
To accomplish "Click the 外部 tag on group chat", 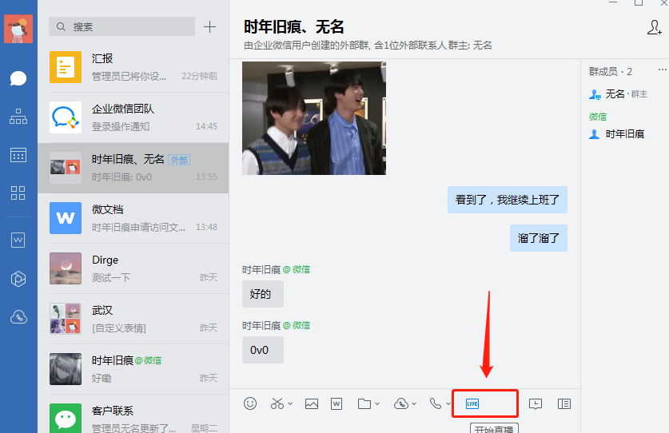I will point(179,160).
